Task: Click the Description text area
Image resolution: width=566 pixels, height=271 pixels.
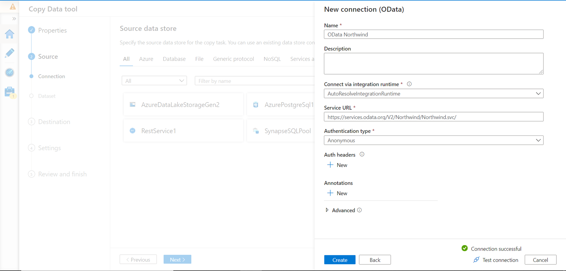Action: click(x=433, y=64)
